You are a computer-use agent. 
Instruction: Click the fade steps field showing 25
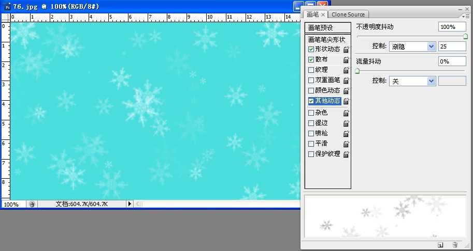452,46
